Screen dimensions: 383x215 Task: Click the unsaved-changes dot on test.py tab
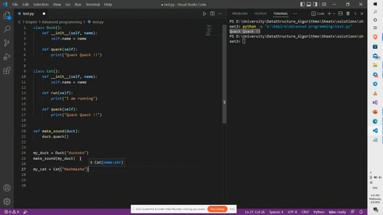44,14
